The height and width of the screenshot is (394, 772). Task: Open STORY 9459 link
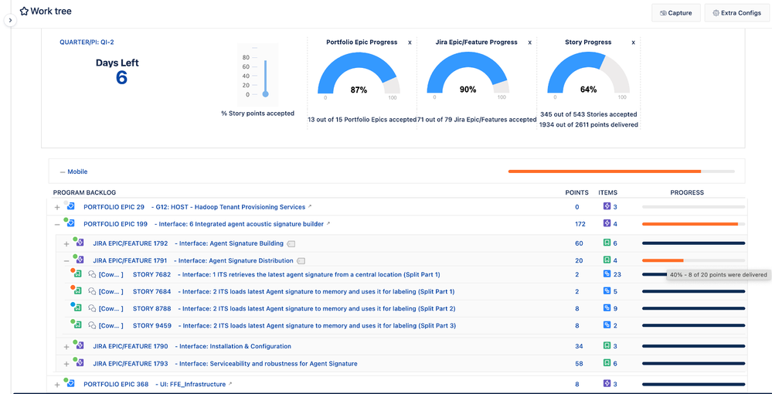pos(151,325)
